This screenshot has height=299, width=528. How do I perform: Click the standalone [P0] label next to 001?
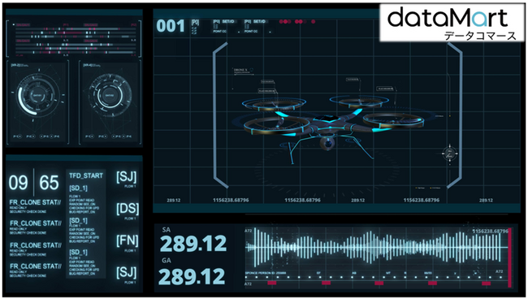point(195,22)
